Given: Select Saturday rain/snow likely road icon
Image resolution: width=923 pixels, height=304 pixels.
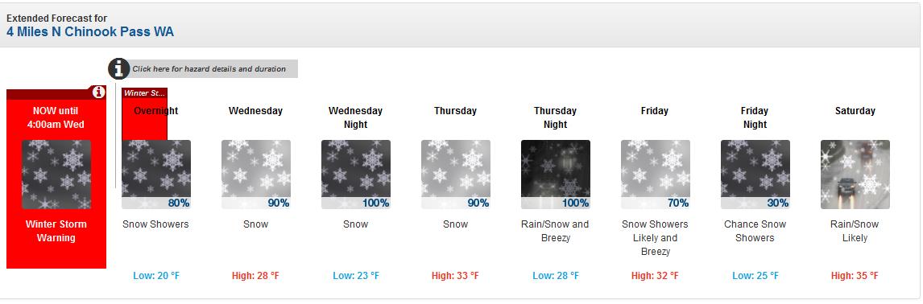Looking at the screenshot, I should click(x=855, y=175).
